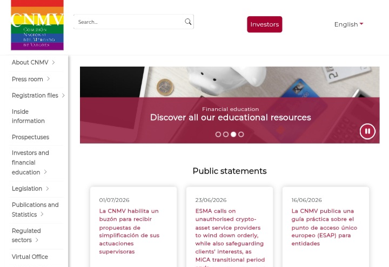389x267 pixels.
Task: Select the second carousel slide dot
Action: (226, 134)
